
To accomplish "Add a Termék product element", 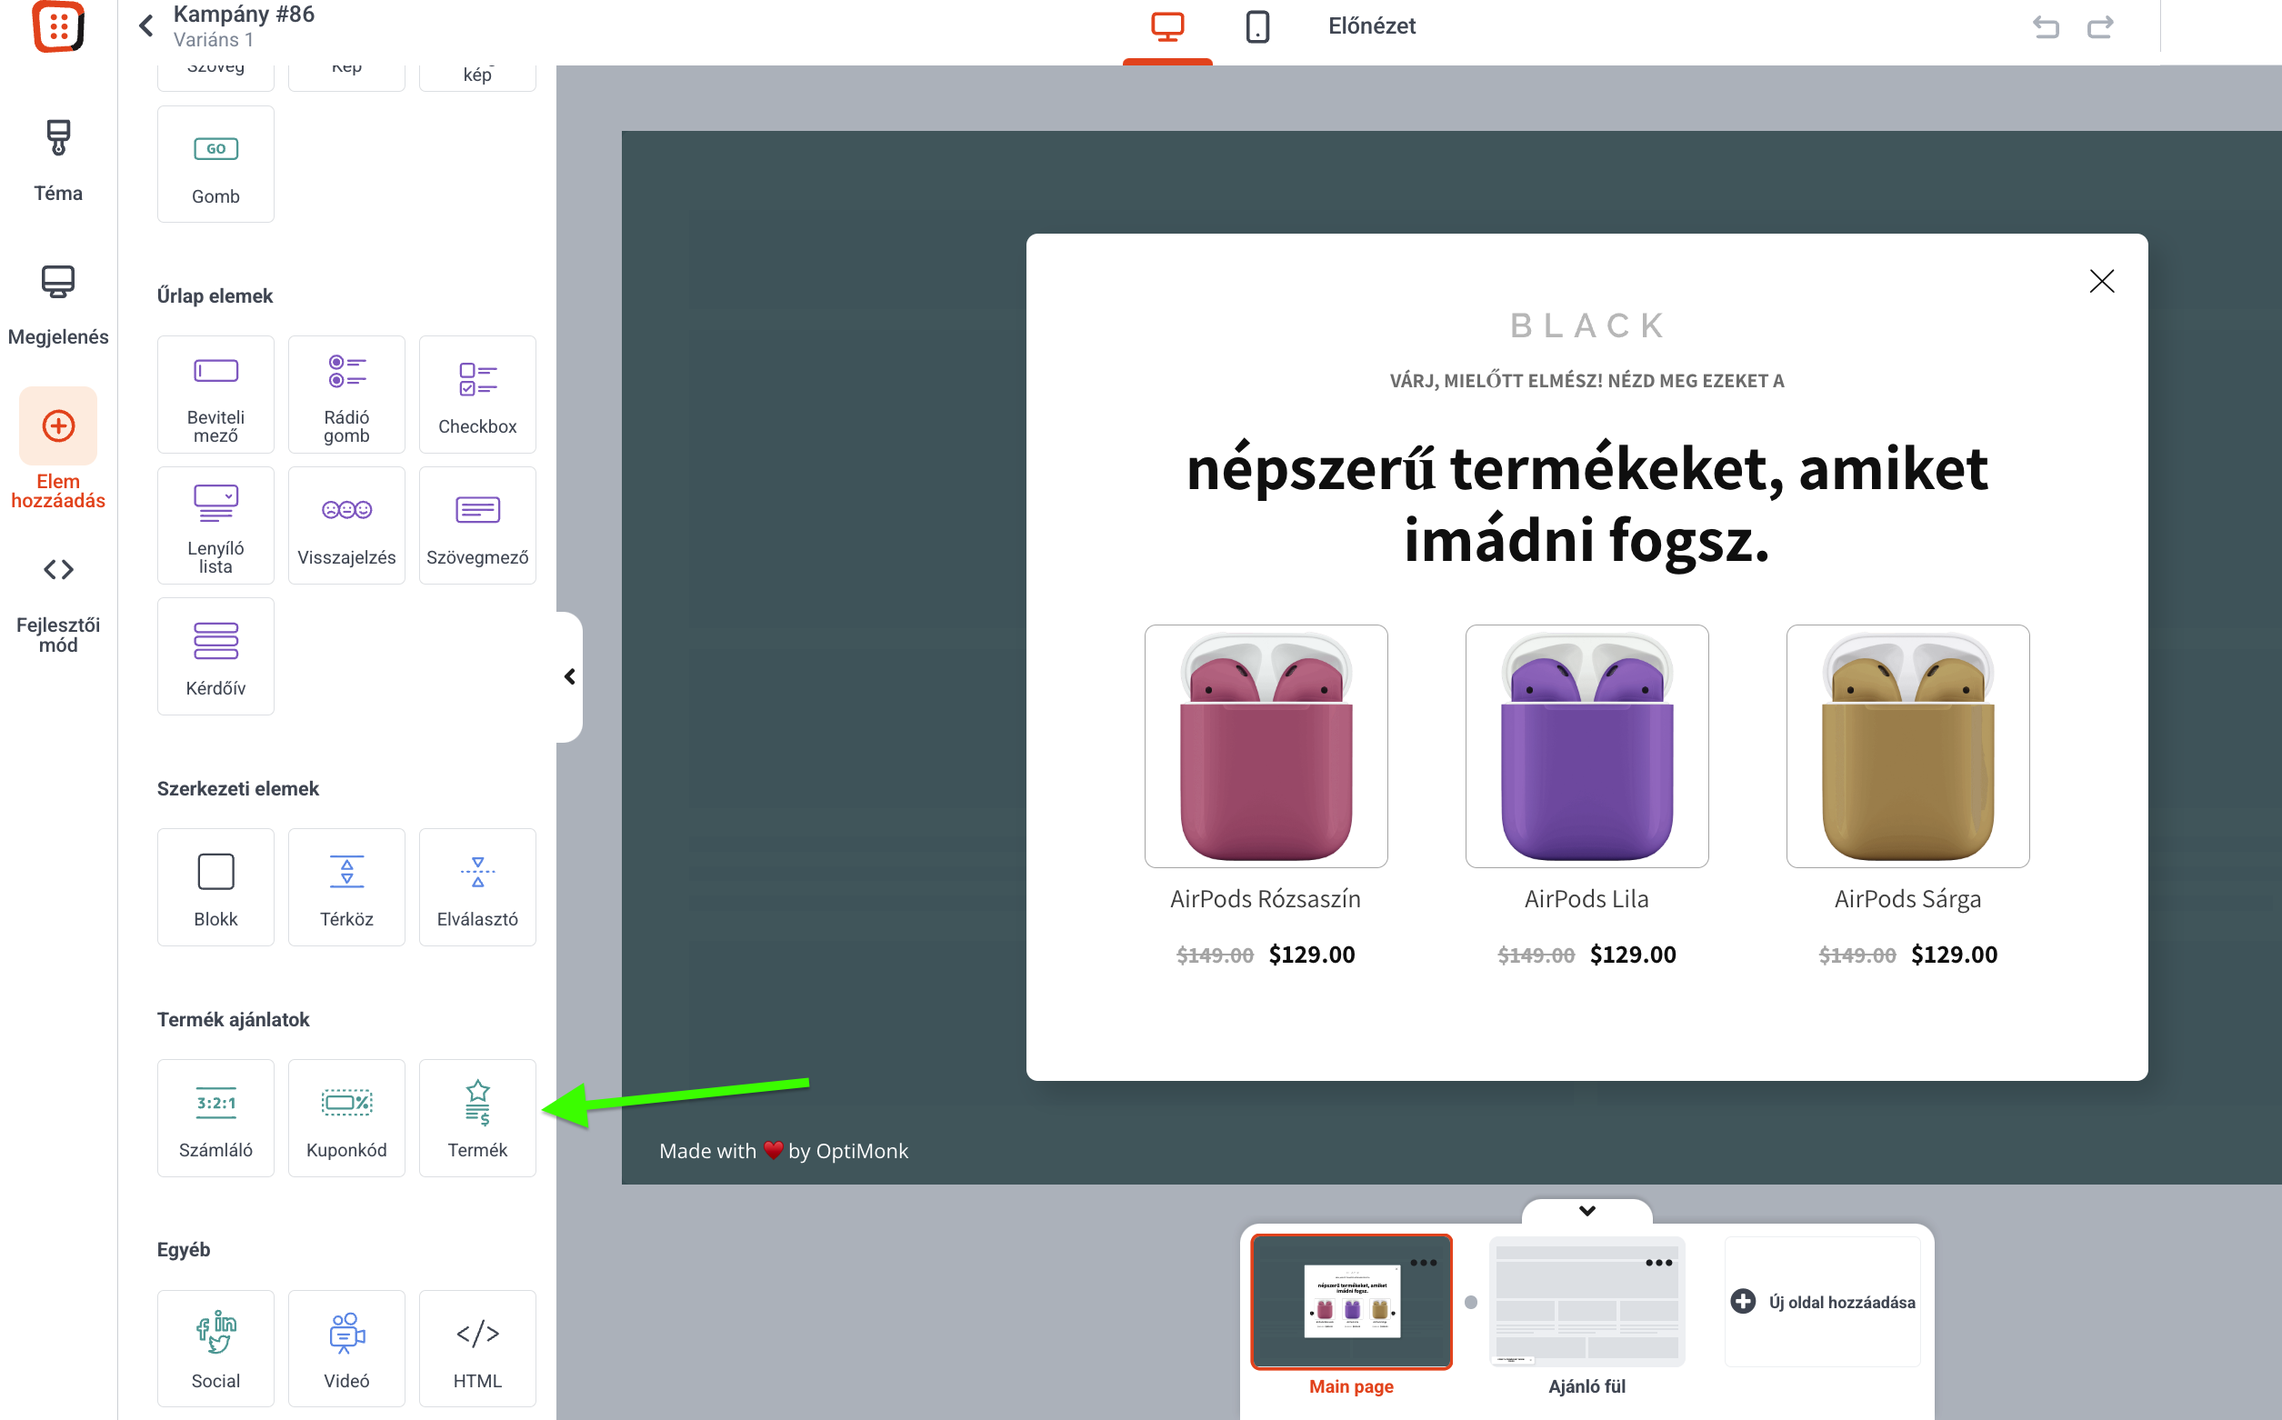I will coord(477,1118).
